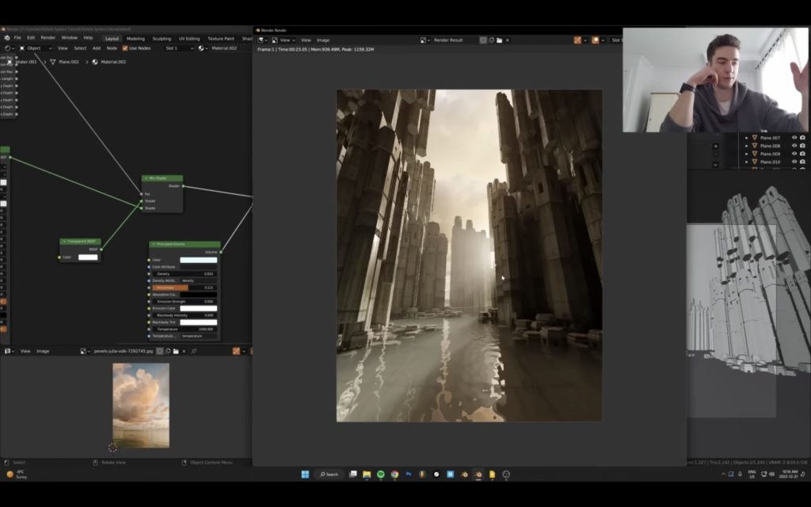811x507 pixels.
Task: Adjust the Anisotropy slider in Principled Volume
Action: (184, 288)
